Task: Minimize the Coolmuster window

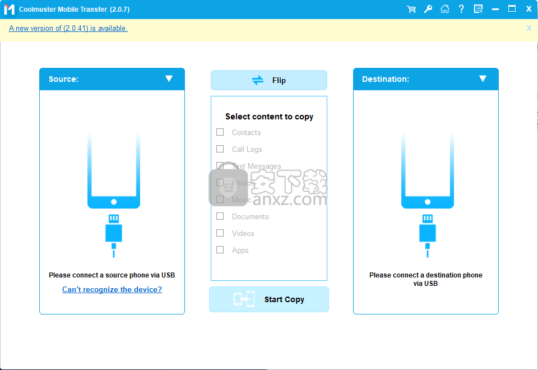Action: 495,10
